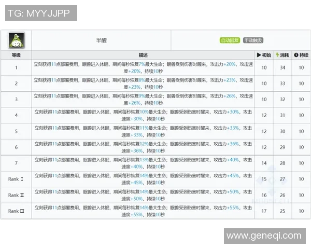Click initial SP 12 in level 6 row
The width and height of the screenshot is (311, 249).
(264, 147)
